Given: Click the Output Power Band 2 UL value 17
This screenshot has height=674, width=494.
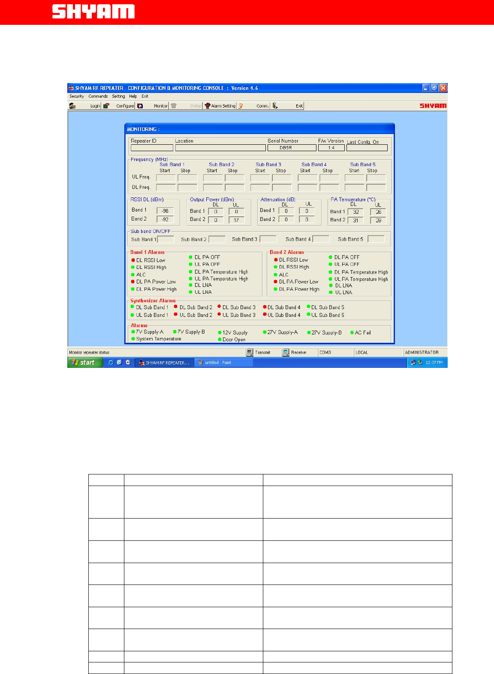Looking at the screenshot, I should click(x=236, y=220).
